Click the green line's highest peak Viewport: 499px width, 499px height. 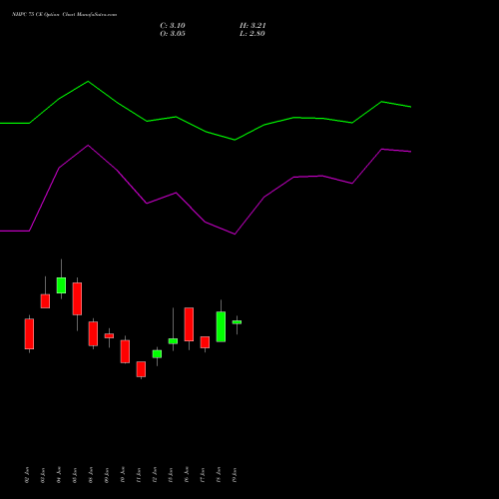pyautogui.click(x=88, y=82)
